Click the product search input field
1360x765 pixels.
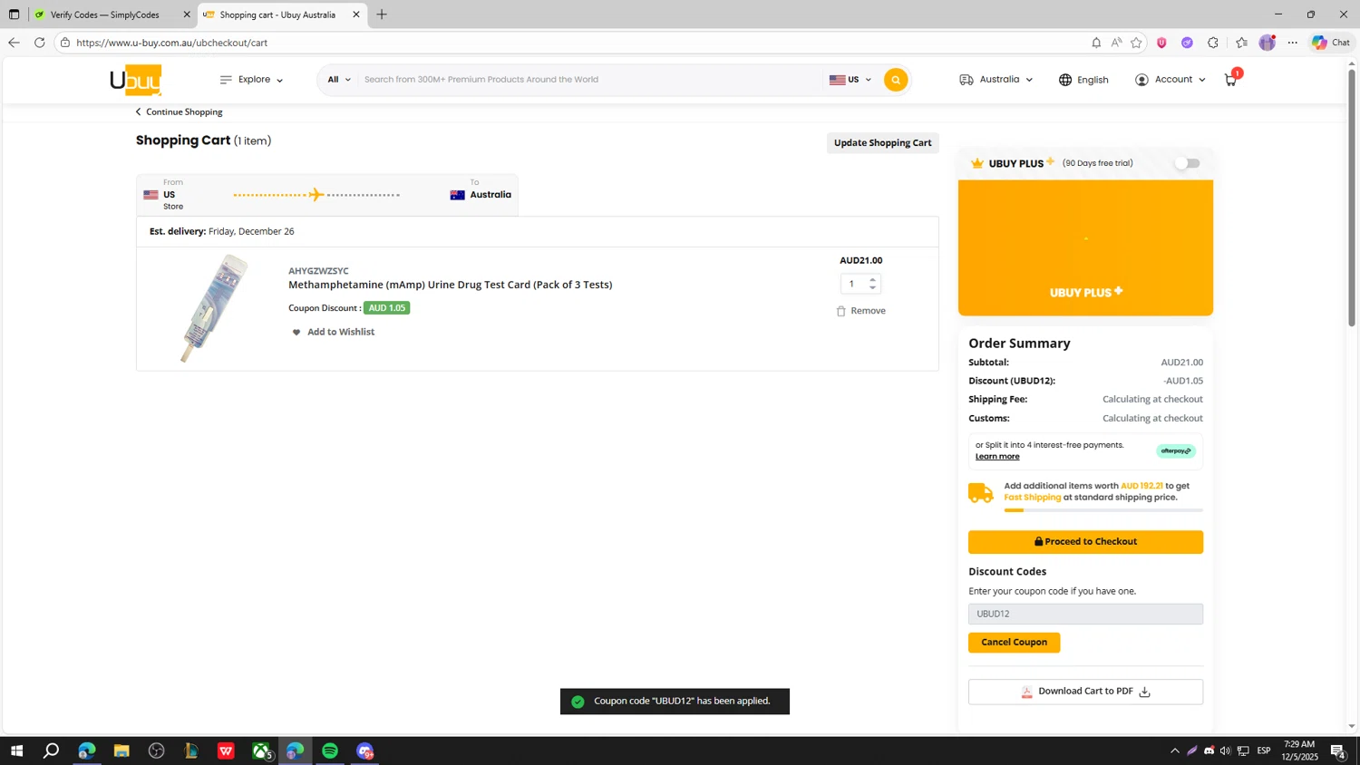(x=589, y=80)
